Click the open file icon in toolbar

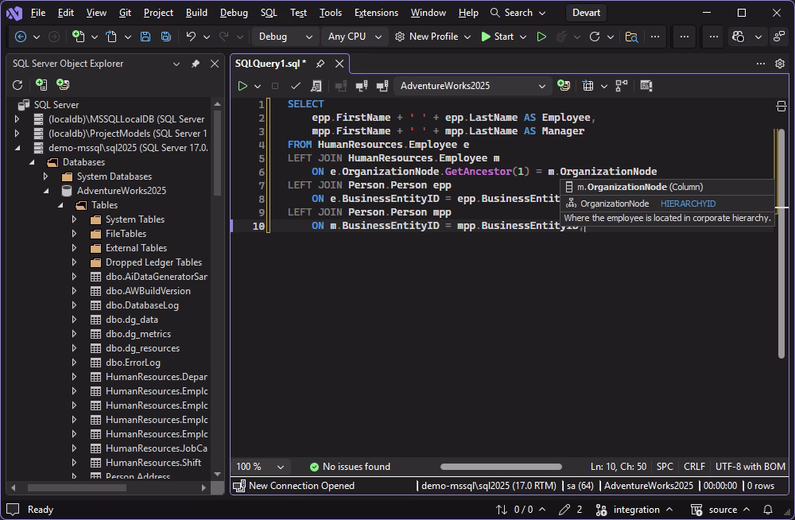tap(111, 37)
